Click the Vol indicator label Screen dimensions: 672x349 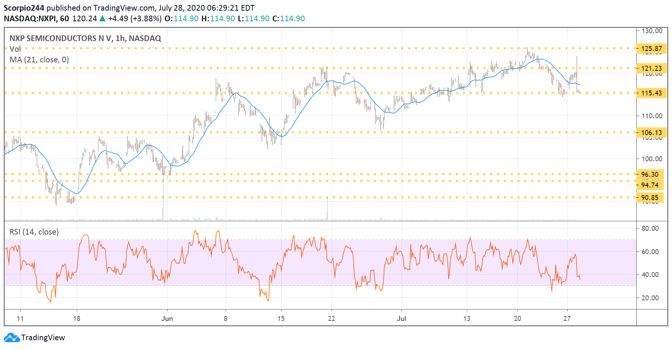click(x=15, y=49)
